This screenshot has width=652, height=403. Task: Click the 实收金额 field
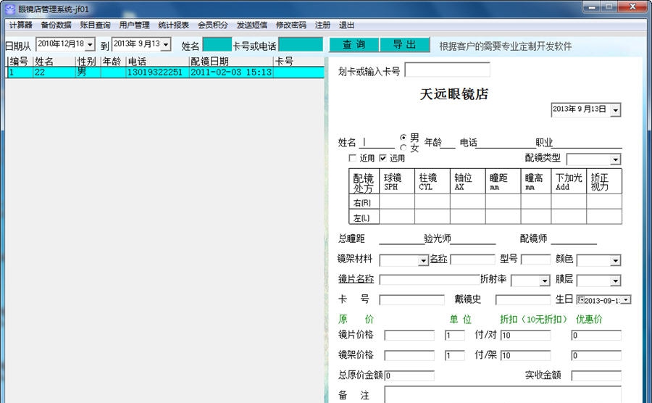[x=596, y=375]
